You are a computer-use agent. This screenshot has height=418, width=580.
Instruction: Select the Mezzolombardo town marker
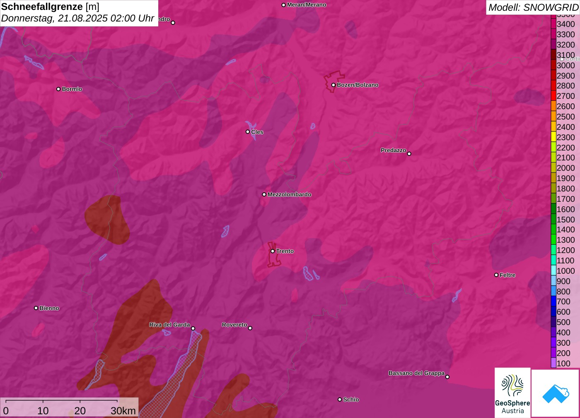(x=264, y=194)
